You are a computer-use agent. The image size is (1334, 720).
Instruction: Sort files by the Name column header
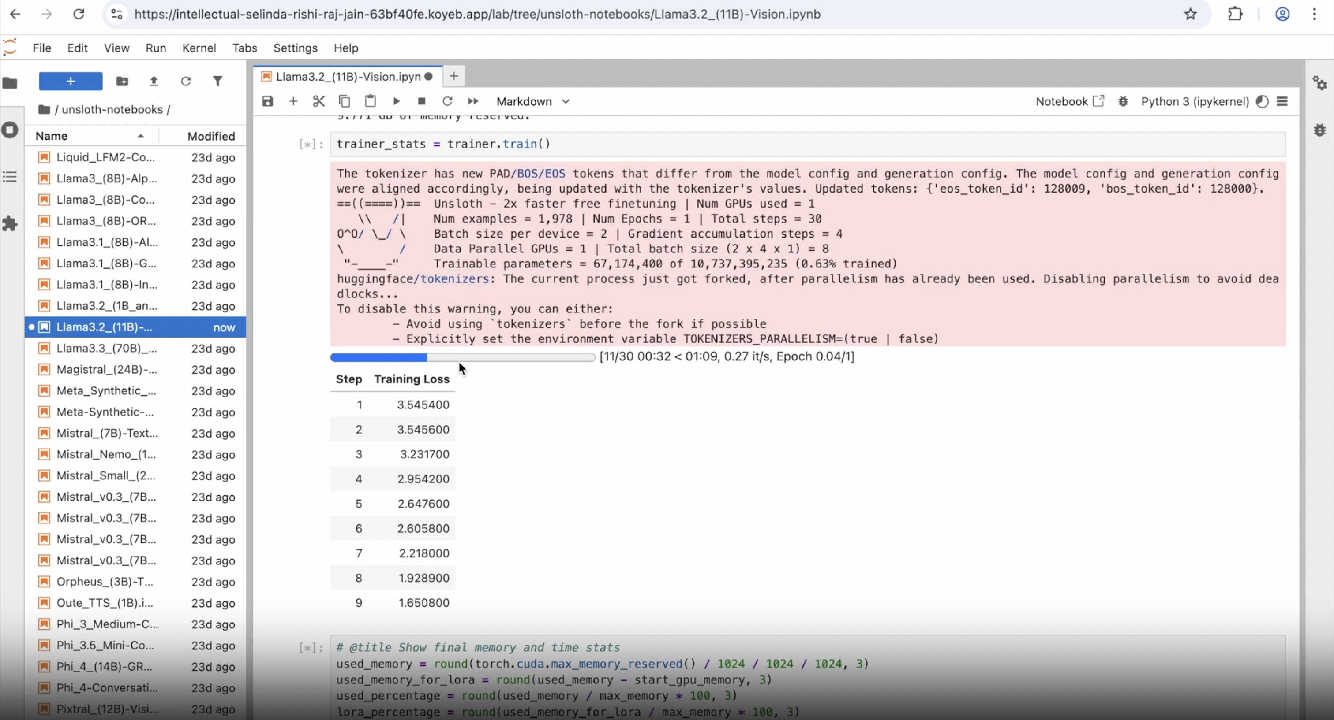point(52,136)
